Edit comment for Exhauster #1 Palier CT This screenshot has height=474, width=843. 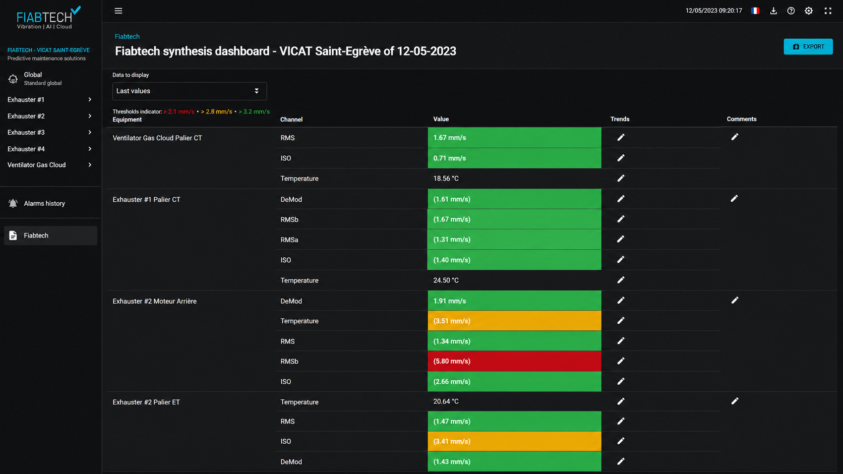[735, 199]
